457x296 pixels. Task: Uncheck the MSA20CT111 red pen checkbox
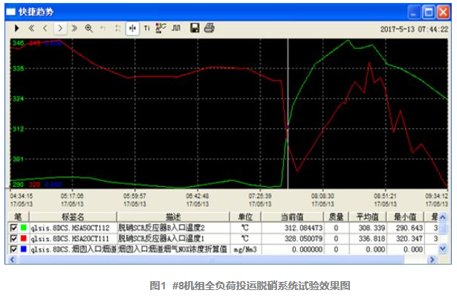13,239
